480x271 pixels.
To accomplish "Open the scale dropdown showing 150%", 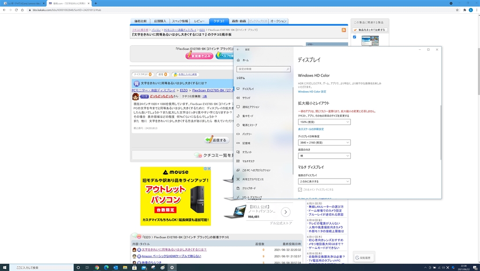I will point(324,122).
